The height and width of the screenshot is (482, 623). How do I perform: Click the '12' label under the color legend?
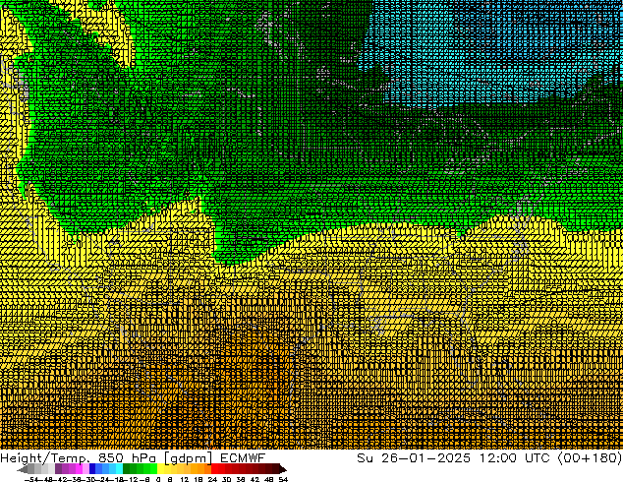[x=185, y=479]
